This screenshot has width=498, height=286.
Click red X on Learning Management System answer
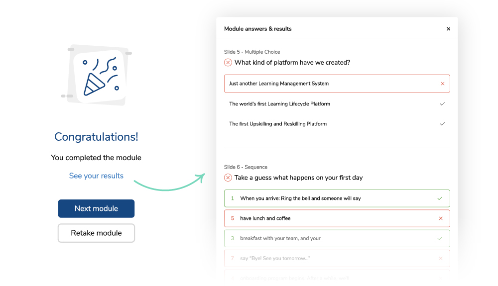coord(442,84)
